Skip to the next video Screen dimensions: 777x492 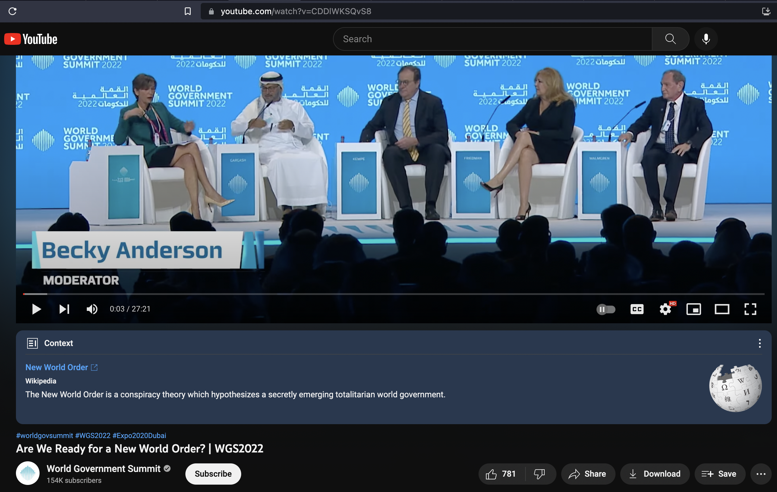pyautogui.click(x=64, y=309)
